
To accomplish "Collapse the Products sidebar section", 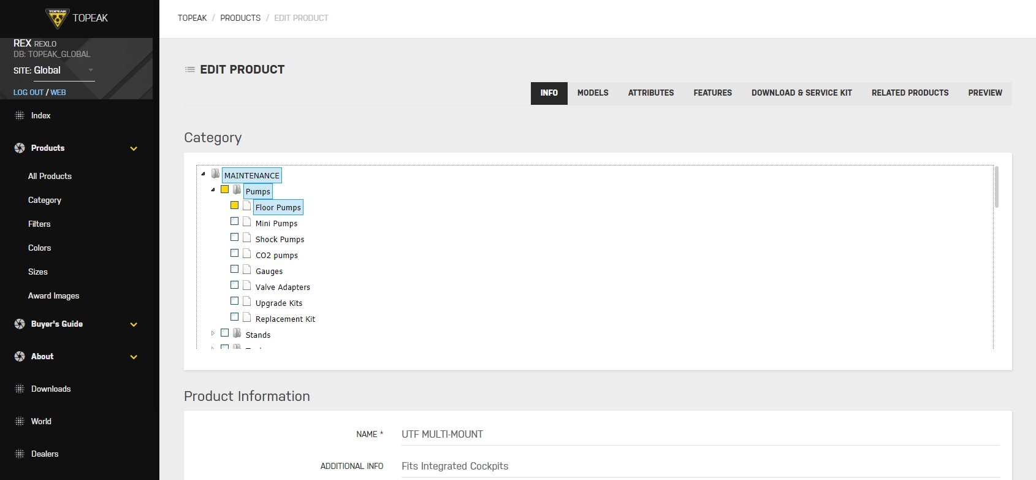I will tap(134, 148).
